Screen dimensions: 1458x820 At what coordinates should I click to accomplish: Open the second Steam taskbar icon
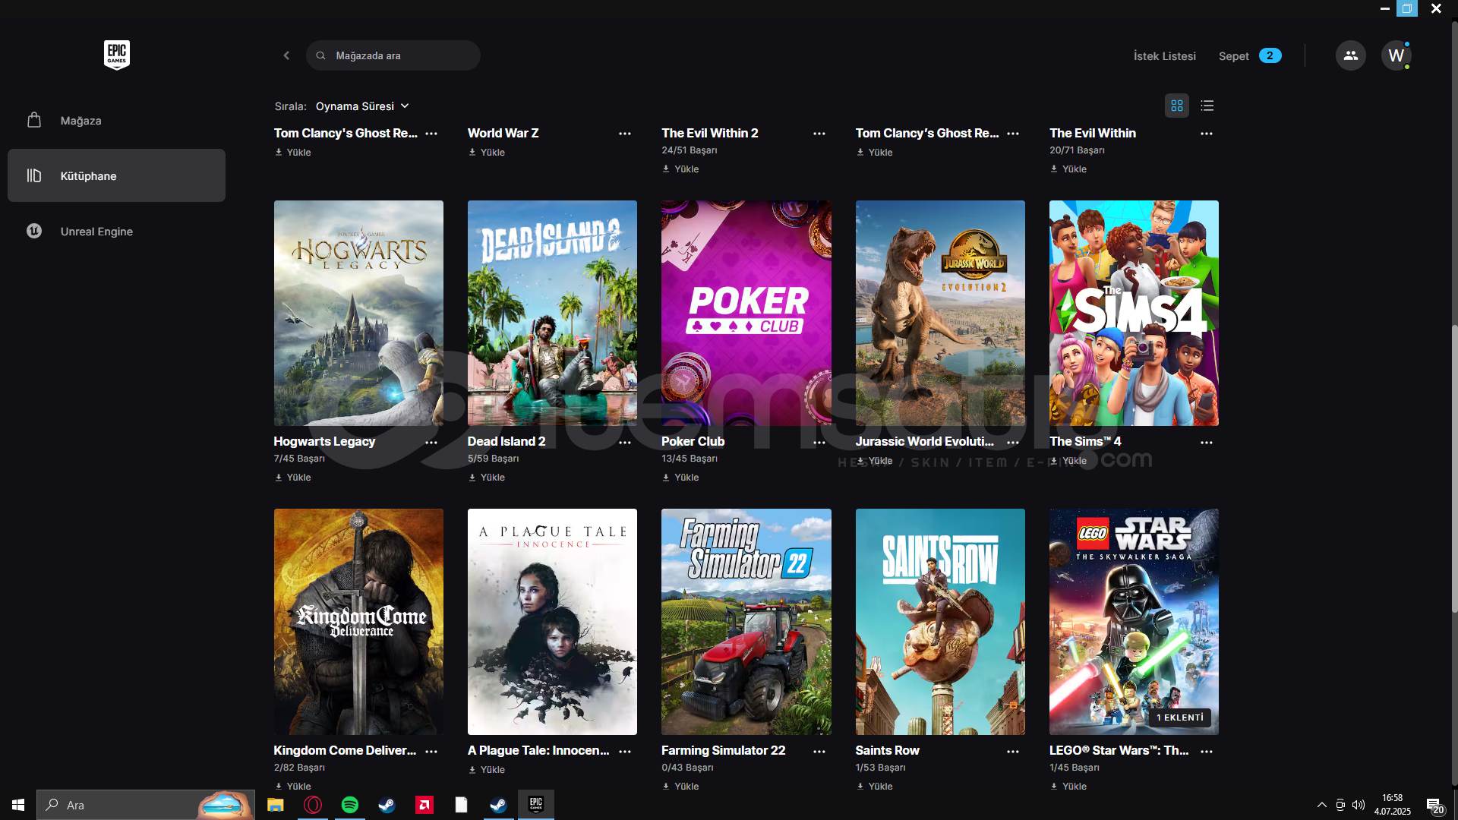coord(498,805)
